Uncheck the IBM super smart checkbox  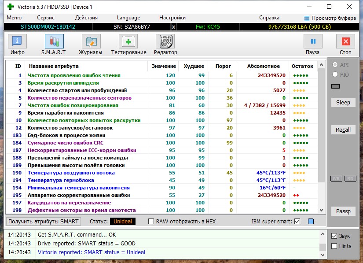pos(297,222)
